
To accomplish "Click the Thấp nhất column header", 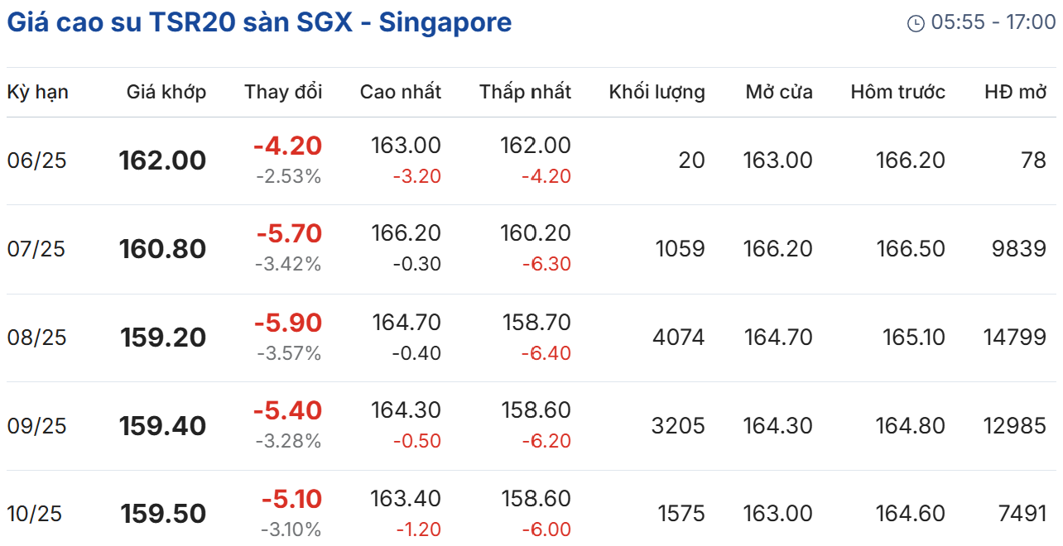I will coord(525,92).
